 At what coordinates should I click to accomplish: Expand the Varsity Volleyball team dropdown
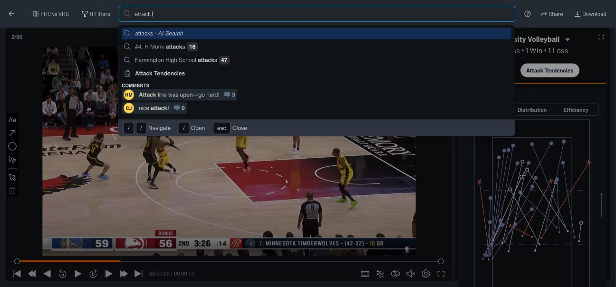point(567,39)
